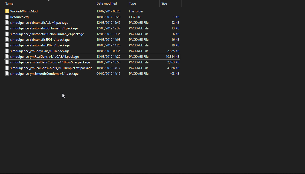Select simdulgence_ymRealGensColors_v1.1DimpleLeft.package file name
This screenshot has width=305, height=174.
(51, 68)
